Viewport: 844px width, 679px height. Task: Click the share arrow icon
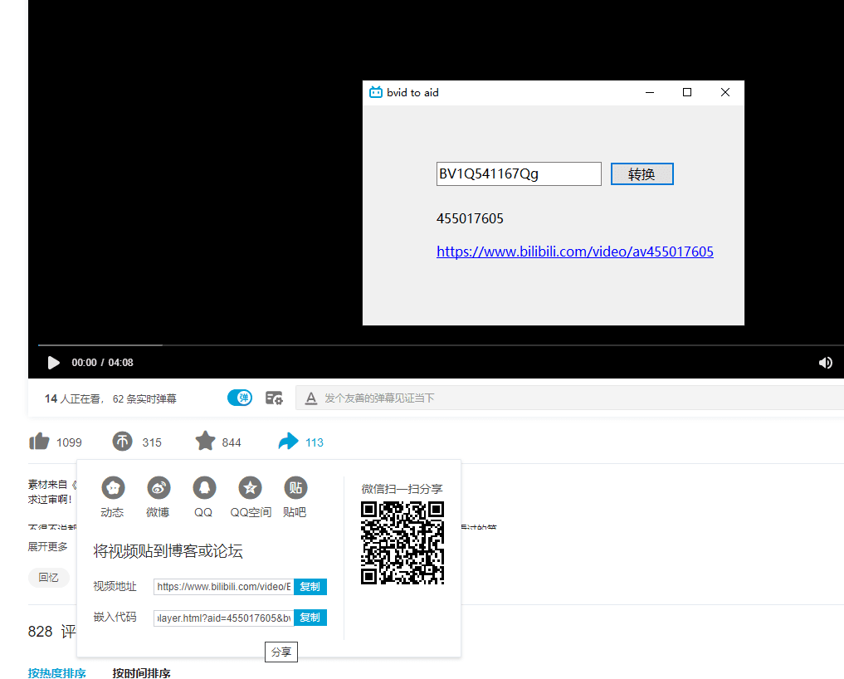click(x=288, y=442)
